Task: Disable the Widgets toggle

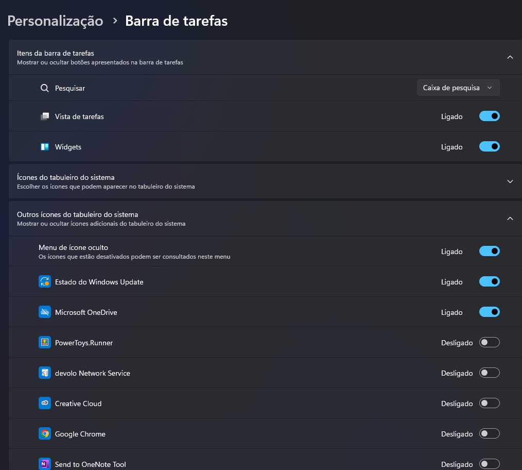Action: coord(490,146)
